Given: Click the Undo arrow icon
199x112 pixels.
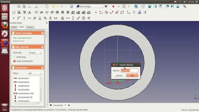Looking at the screenshot, I should tap(53, 7).
